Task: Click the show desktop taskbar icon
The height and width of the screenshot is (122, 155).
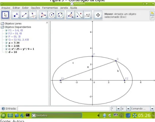Action: pyautogui.click(x=10, y=115)
